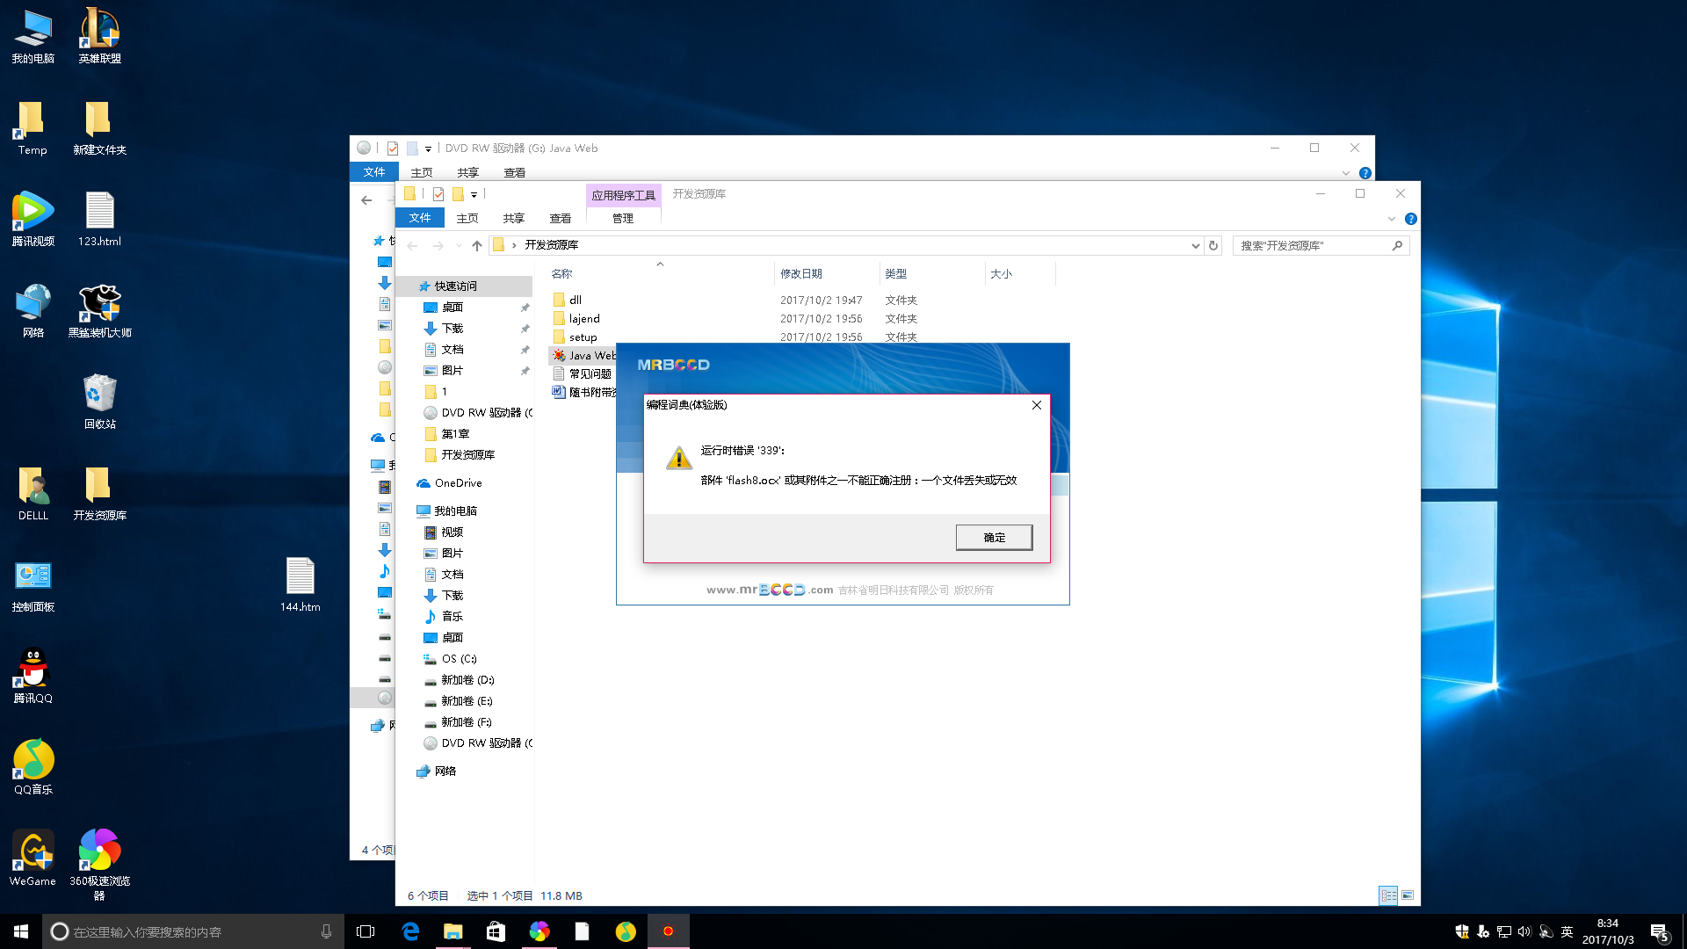1687x949 pixels.
Task: Open help in 开发资源库 window
Action: pyautogui.click(x=1411, y=219)
